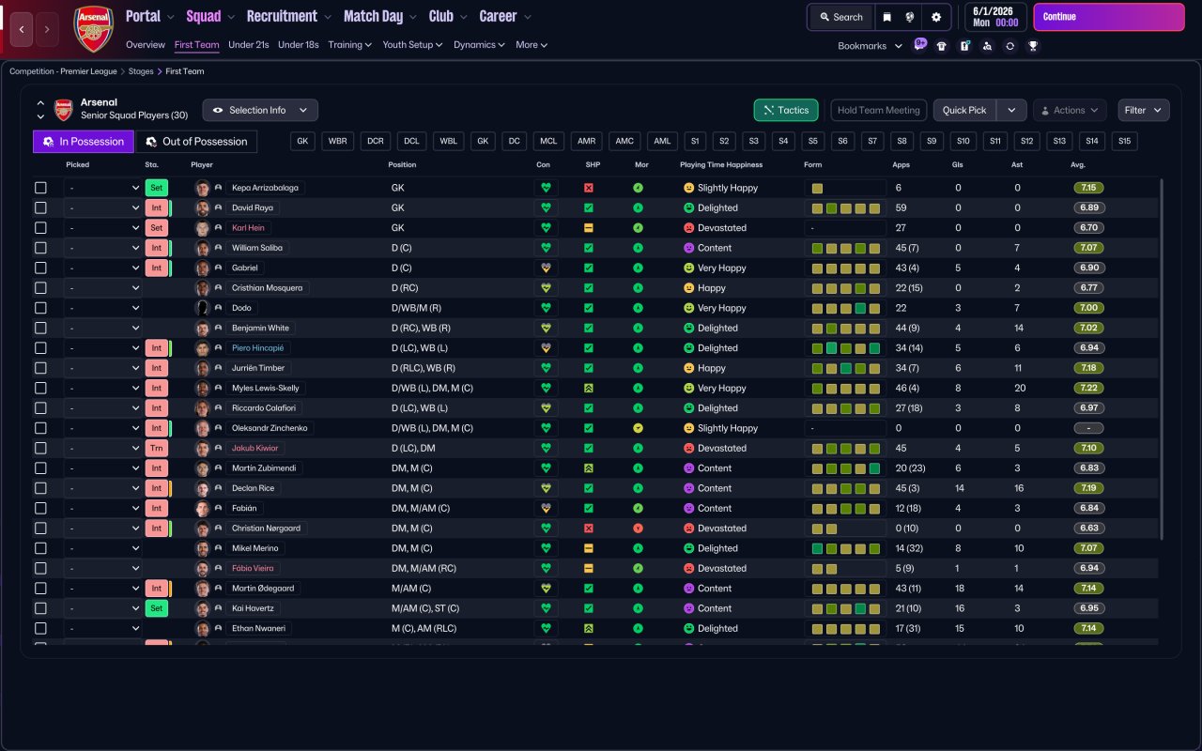Click the Arsenal club crest in the header
Image resolution: width=1202 pixels, height=751 pixels.
coord(93,28)
